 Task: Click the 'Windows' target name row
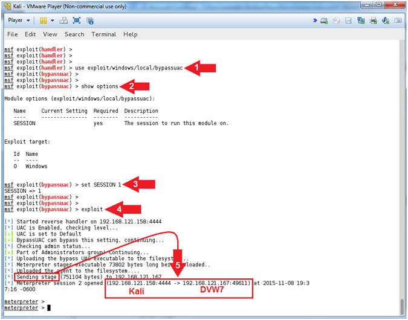pos(36,167)
